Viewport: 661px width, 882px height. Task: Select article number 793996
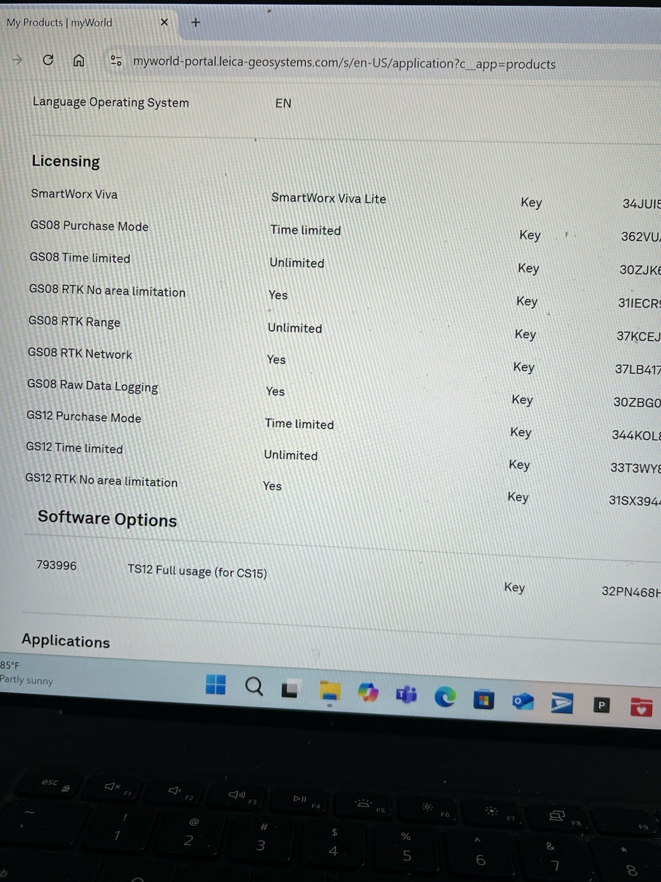[x=56, y=565]
